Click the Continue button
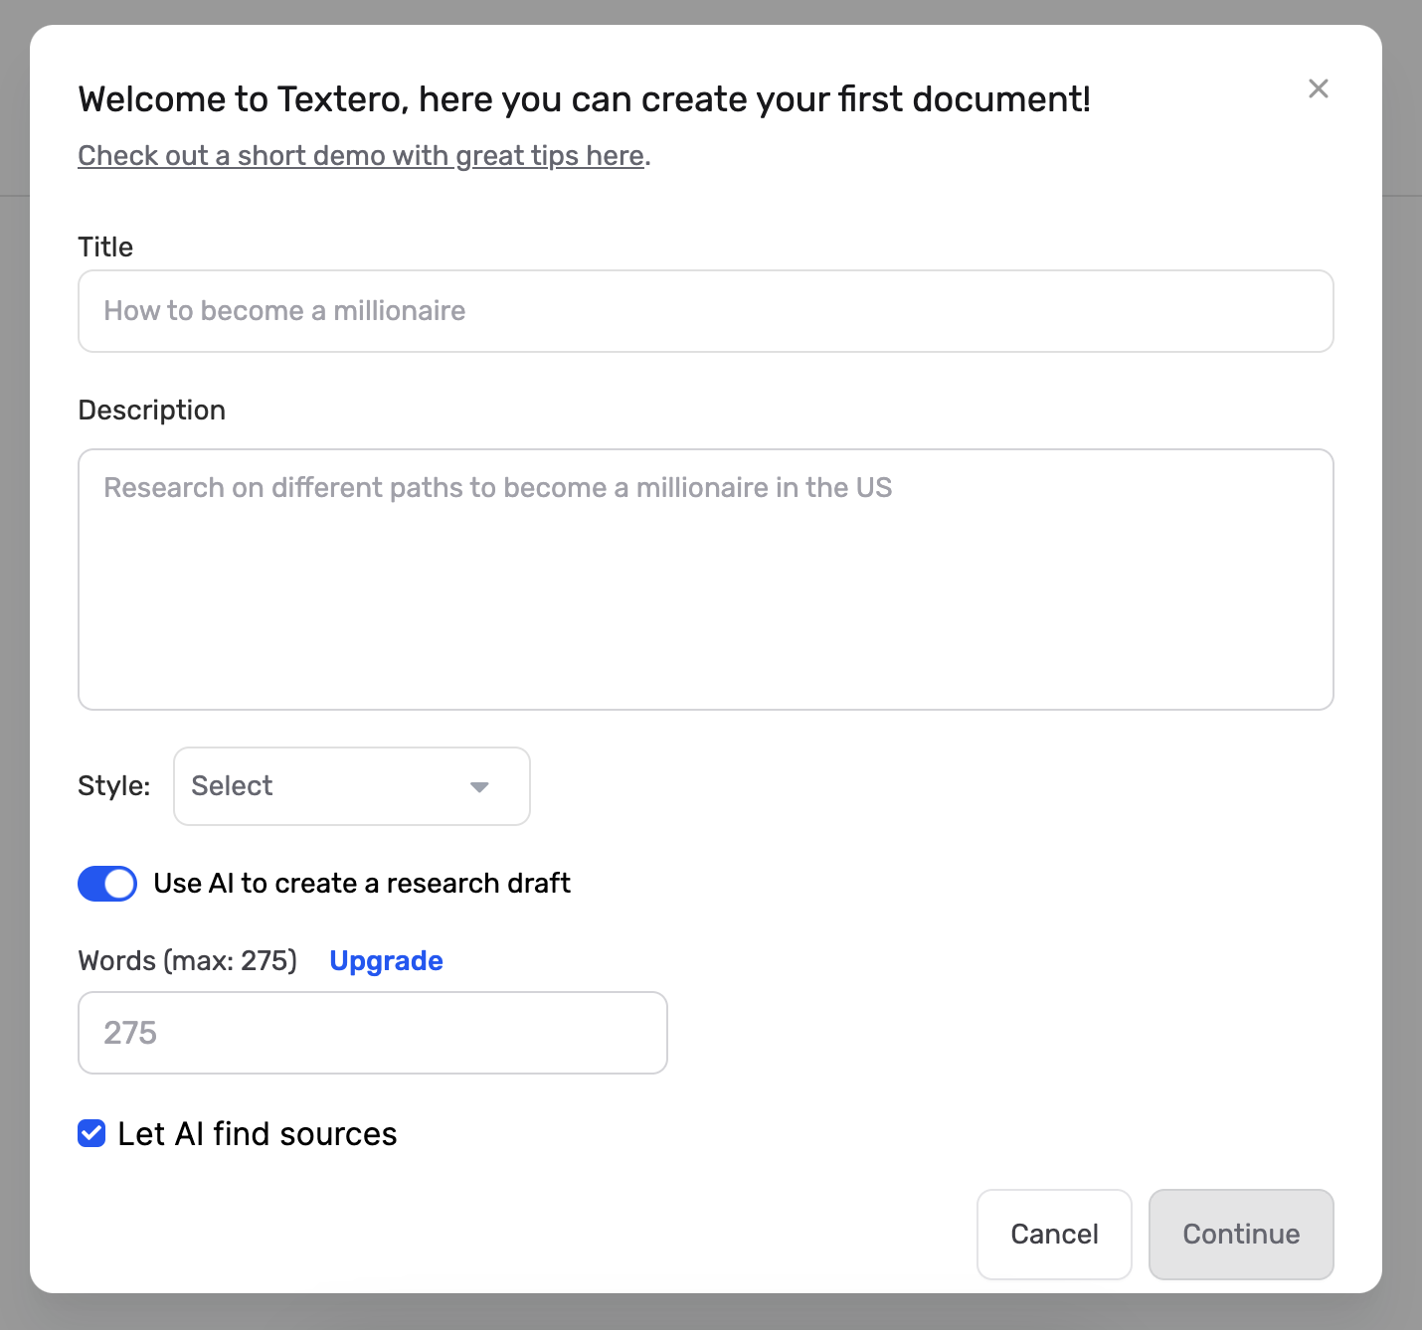The height and width of the screenshot is (1330, 1422). [1241, 1235]
